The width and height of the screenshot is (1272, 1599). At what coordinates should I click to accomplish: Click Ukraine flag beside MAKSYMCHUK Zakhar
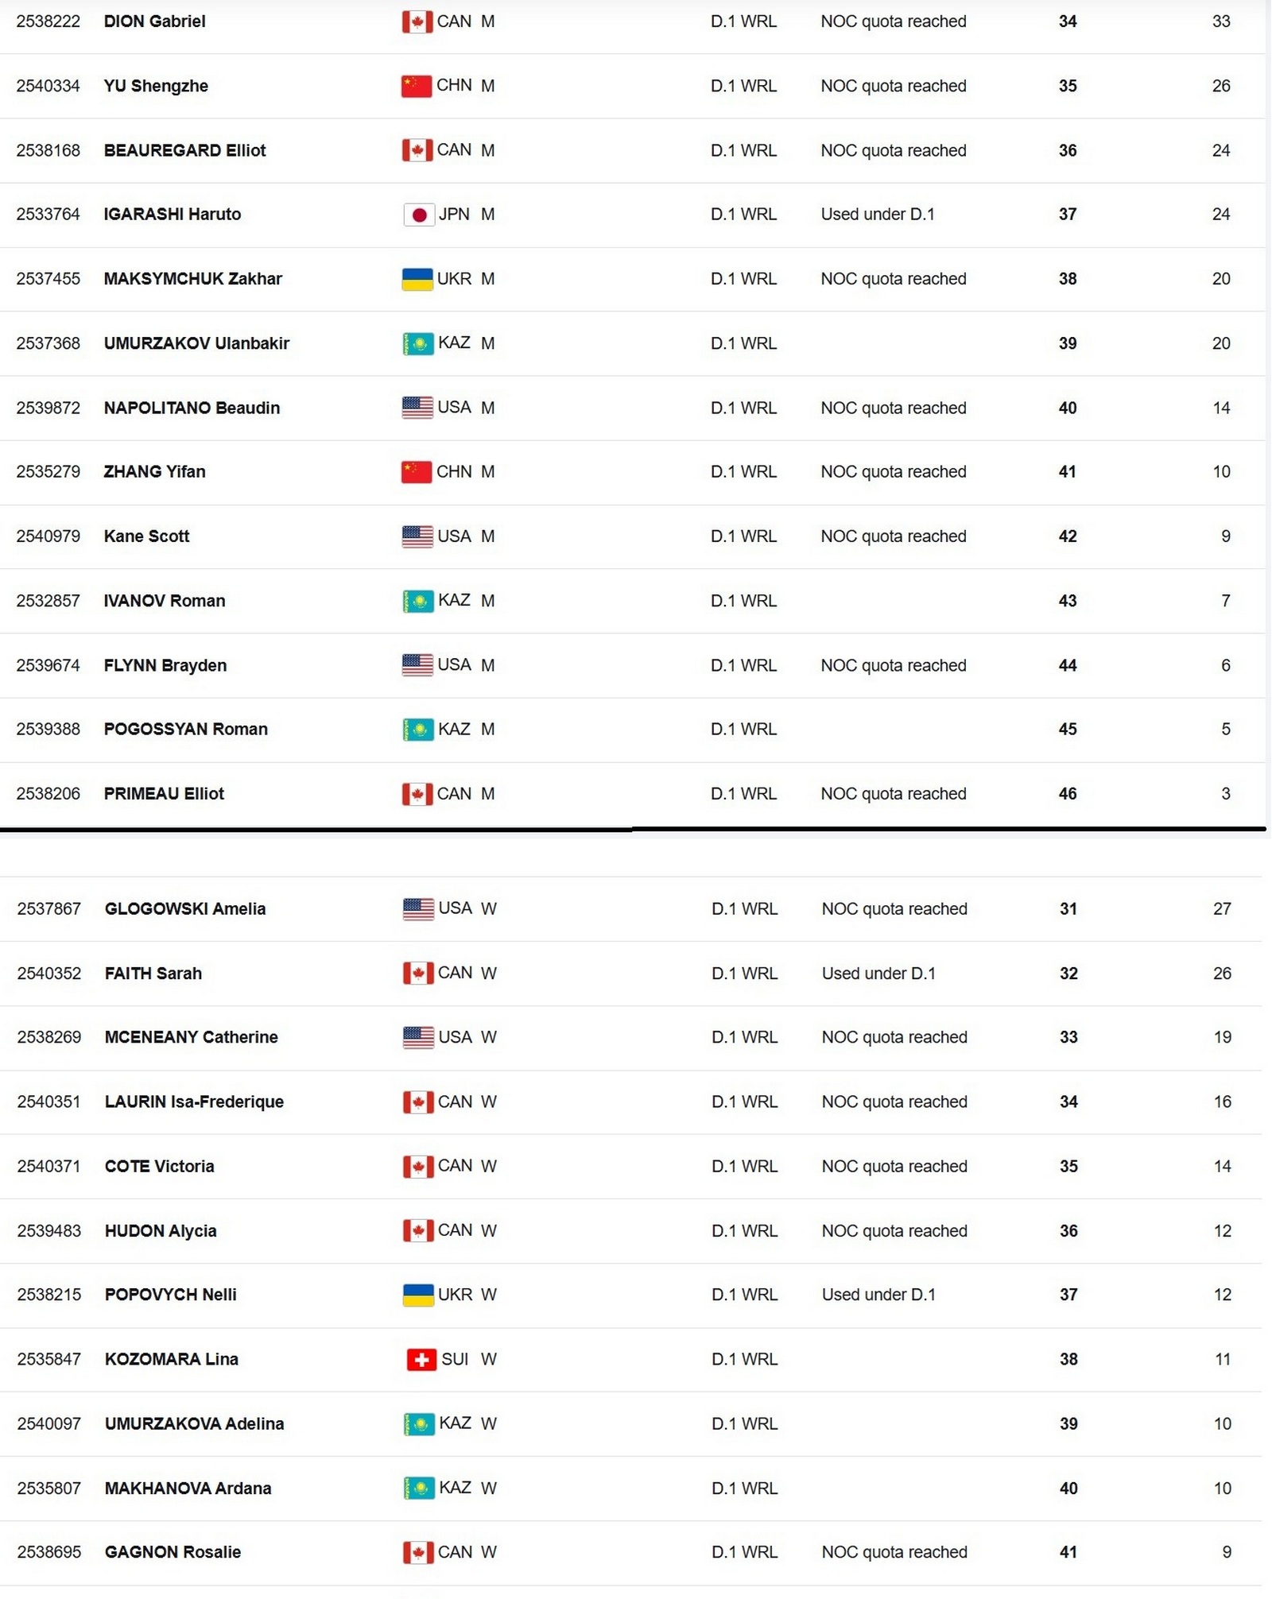[417, 279]
